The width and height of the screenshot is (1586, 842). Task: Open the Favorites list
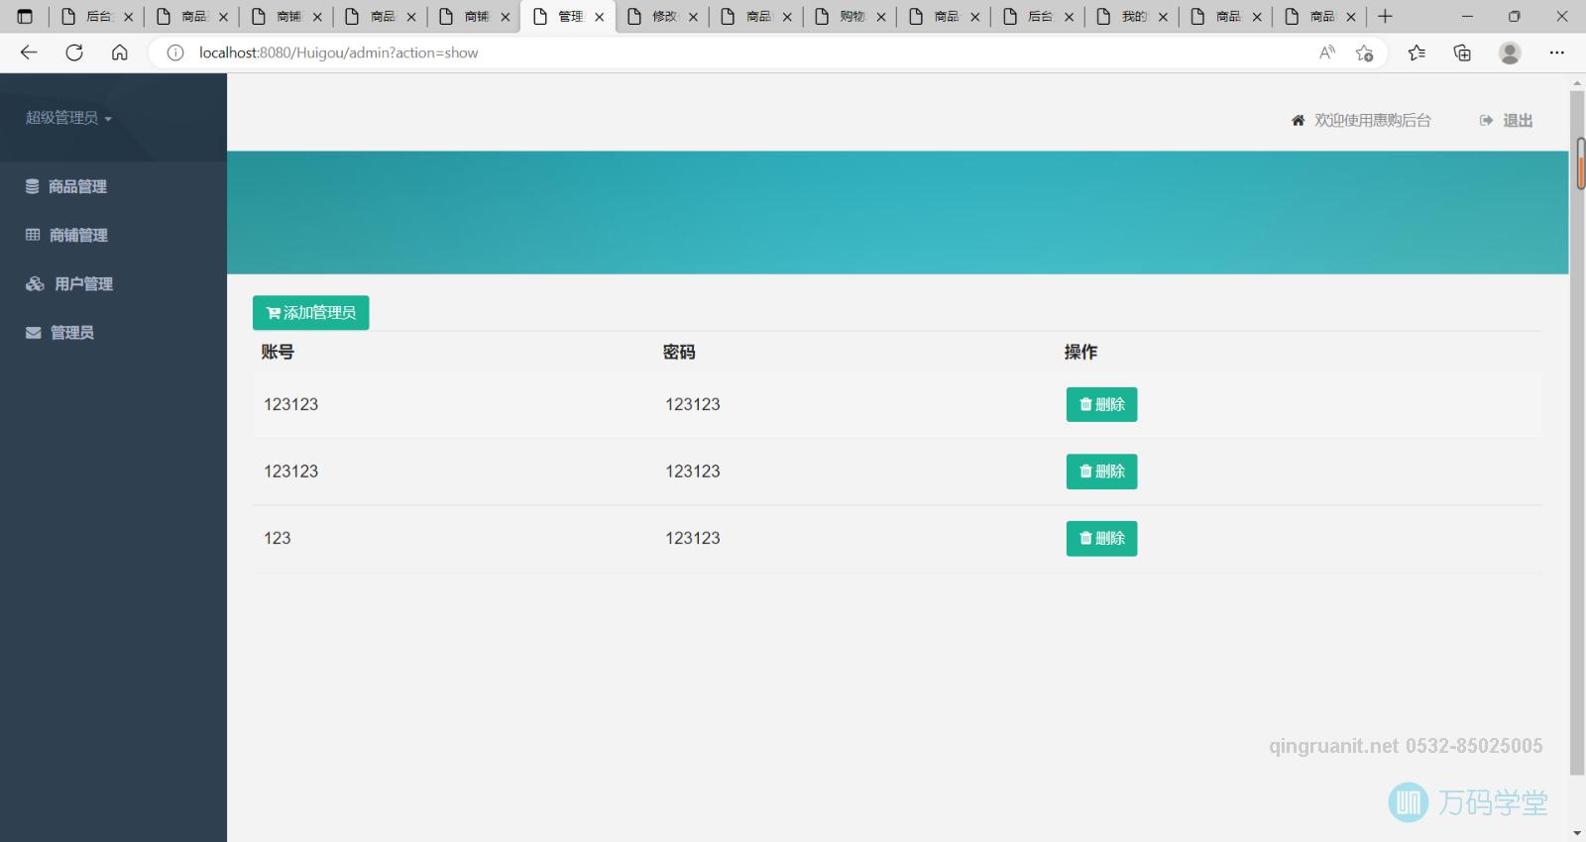(x=1416, y=53)
